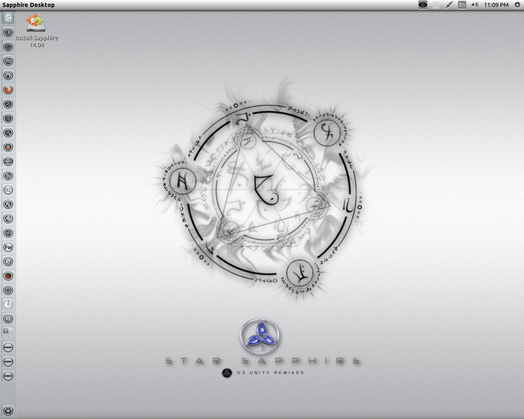Viewport: 524px width, 419px height.
Task: Open the concentric target dock icon
Action: [x=8, y=290]
